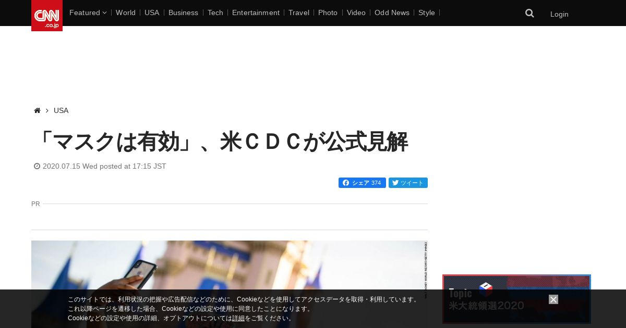Viewport: 626px width, 328px height.
Task: Open the USA nav menu item
Action: point(152,12)
